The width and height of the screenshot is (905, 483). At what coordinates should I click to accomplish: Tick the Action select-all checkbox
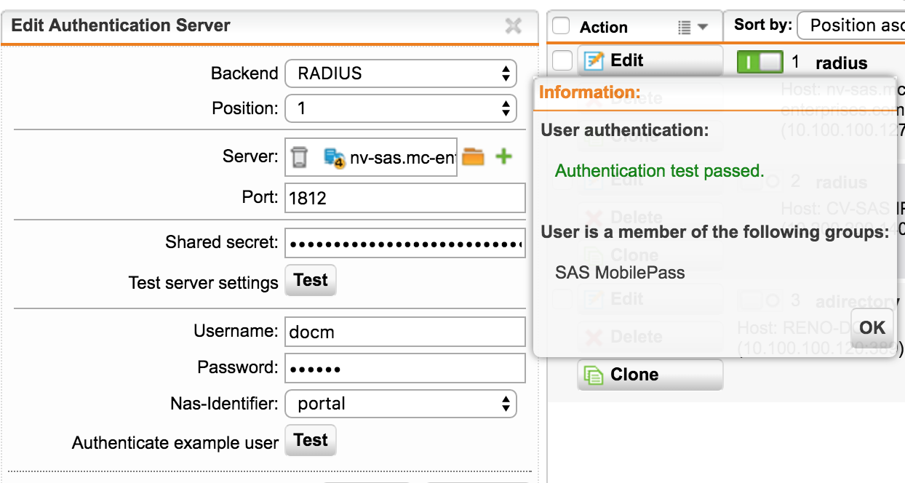(x=561, y=26)
